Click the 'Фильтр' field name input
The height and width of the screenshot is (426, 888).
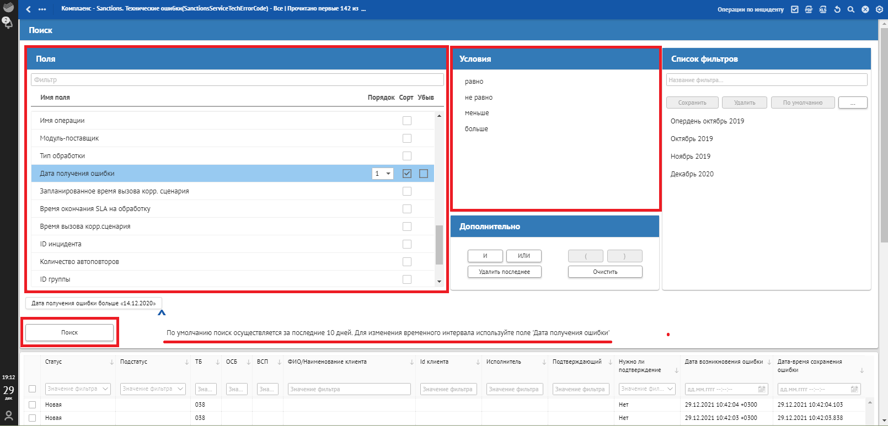click(237, 80)
